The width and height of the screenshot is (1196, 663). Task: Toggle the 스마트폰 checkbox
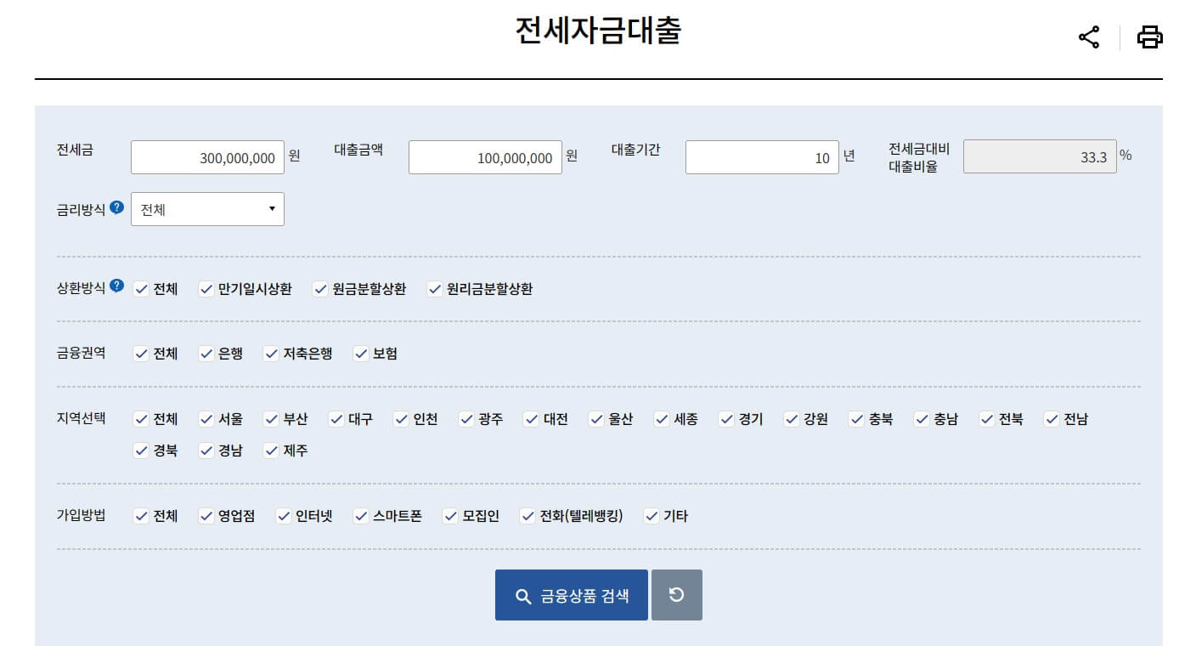point(360,516)
